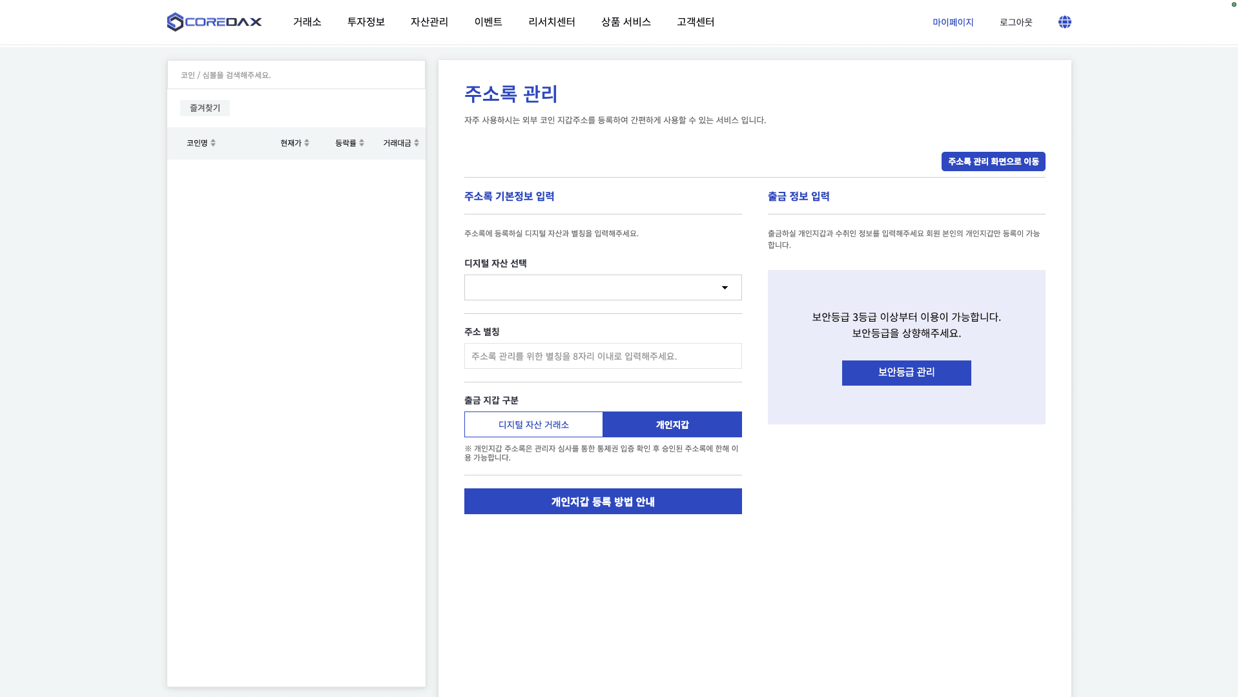Select 디지털 자산 거래소 wallet type

tap(533, 424)
